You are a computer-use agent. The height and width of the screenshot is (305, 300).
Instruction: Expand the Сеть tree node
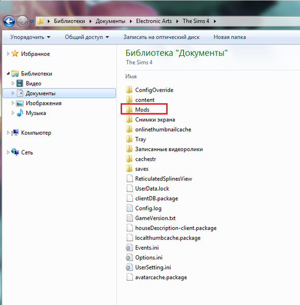[x=8, y=152]
